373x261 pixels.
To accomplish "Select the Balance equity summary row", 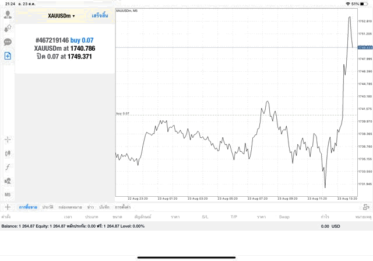I will tap(186, 226).
